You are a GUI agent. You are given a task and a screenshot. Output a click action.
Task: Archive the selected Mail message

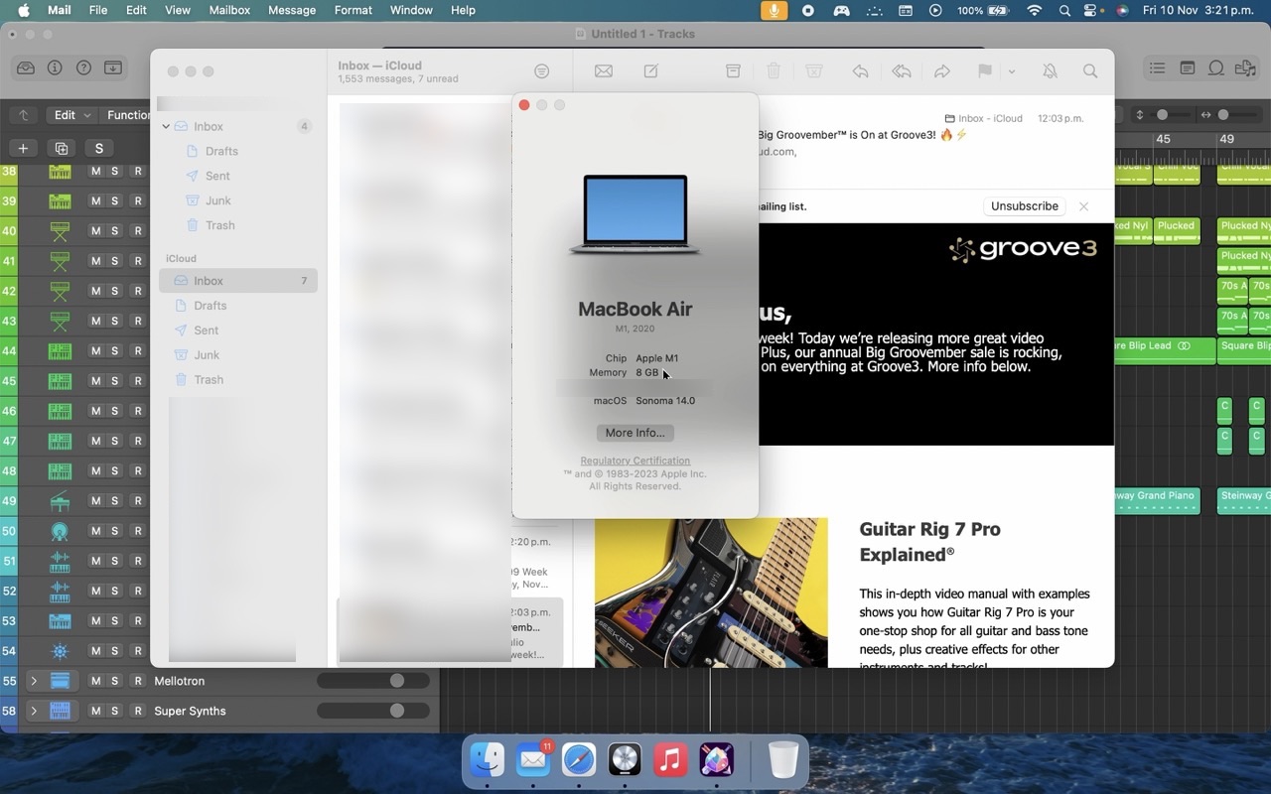point(733,71)
